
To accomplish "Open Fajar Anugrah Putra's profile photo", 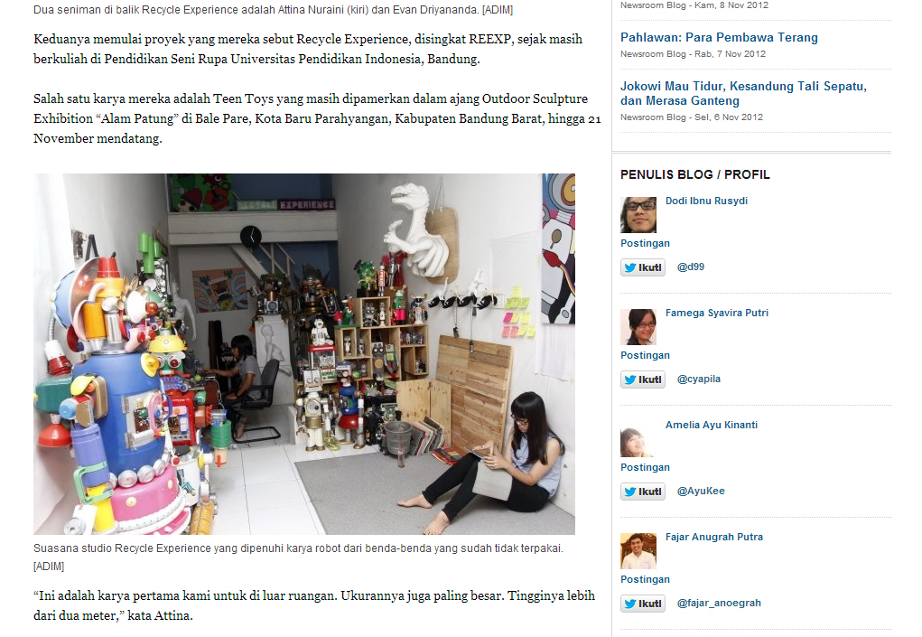I will click(638, 551).
